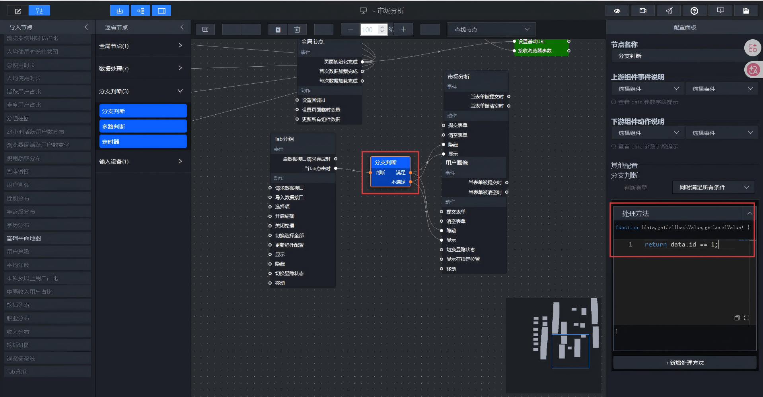
Task: Click the grid widget floating round icon
Action: point(752,48)
